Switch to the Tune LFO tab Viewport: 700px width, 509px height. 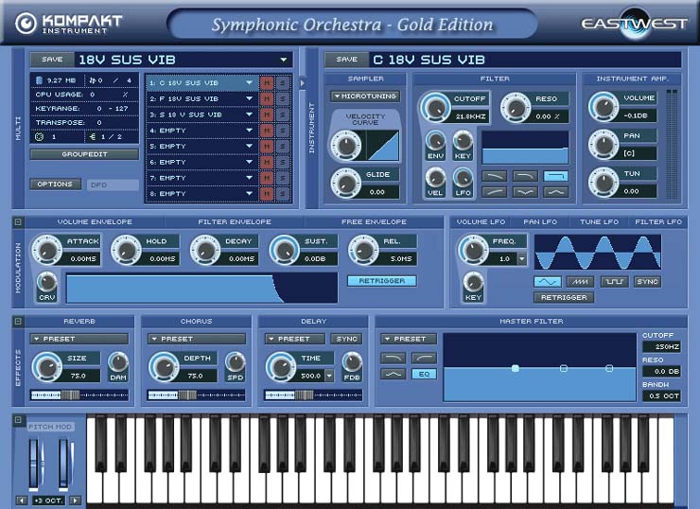pyautogui.click(x=599, y=222)
